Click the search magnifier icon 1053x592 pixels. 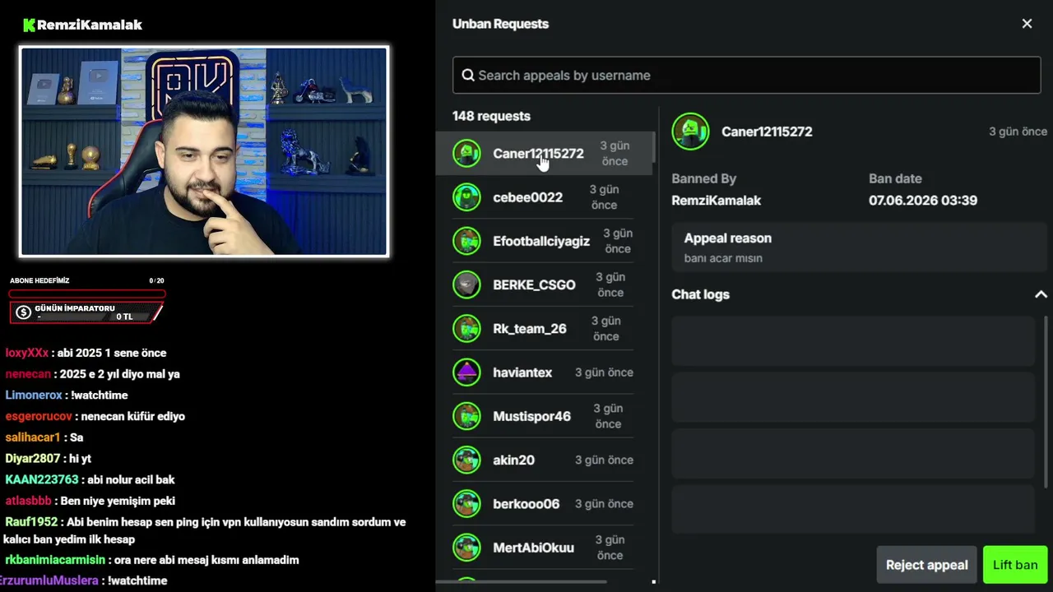click(468, 75)
